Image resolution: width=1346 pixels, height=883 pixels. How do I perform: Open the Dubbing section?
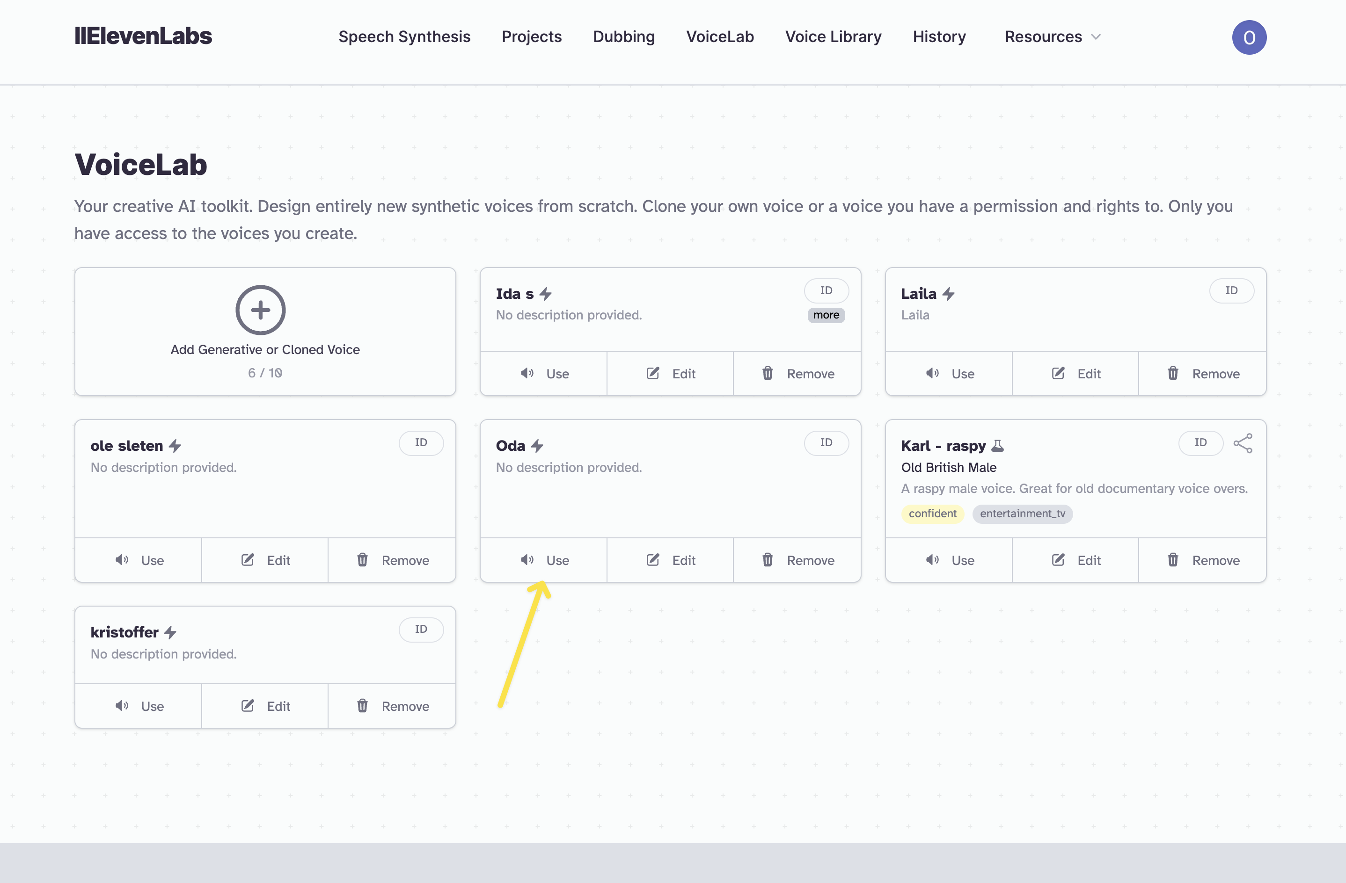(x=623, y=37)
